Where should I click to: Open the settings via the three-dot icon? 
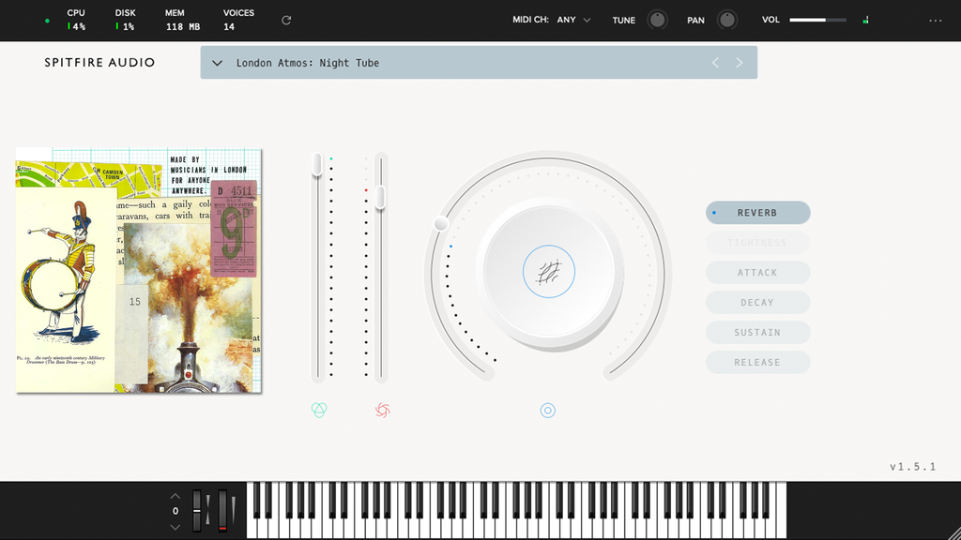point(935,20)
